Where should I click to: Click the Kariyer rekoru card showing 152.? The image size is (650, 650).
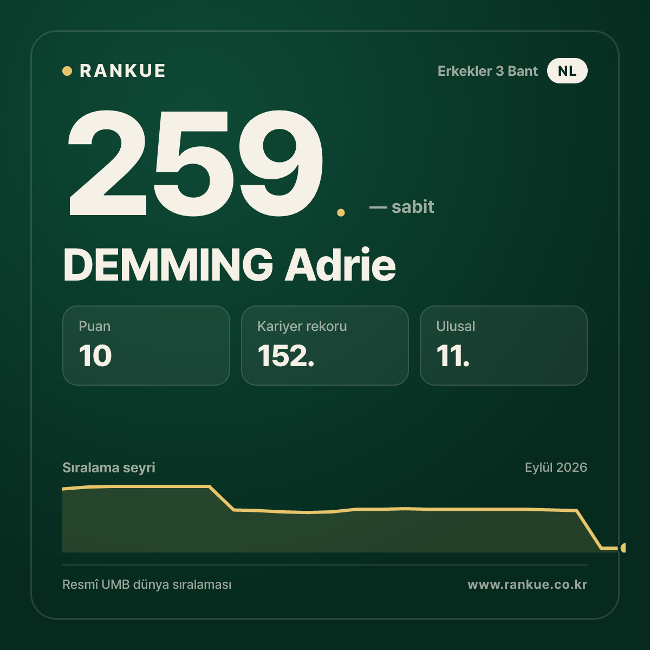point(325,346)
